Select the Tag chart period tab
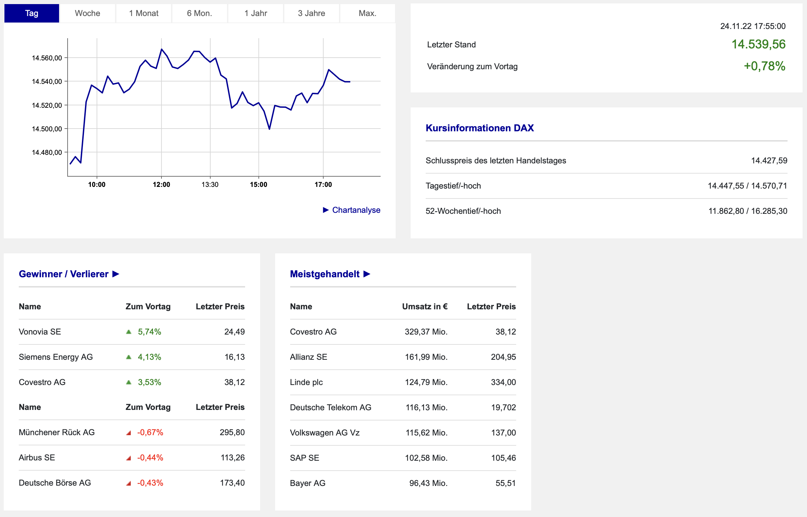This screenshot has height=517, width=807. pyautogui.click(x=31, y=13)
